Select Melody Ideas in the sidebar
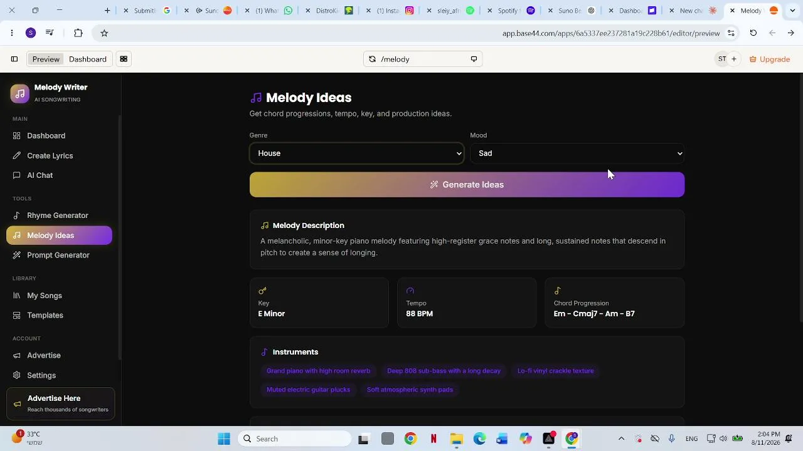Screen dimensions: 803x451 [x=60, y=236]
